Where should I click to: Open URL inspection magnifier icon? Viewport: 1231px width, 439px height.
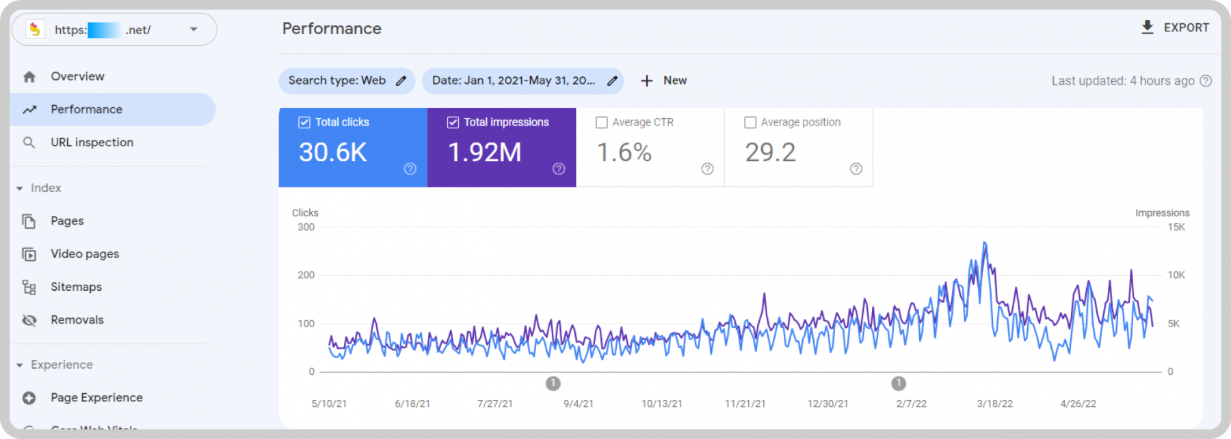29,143
